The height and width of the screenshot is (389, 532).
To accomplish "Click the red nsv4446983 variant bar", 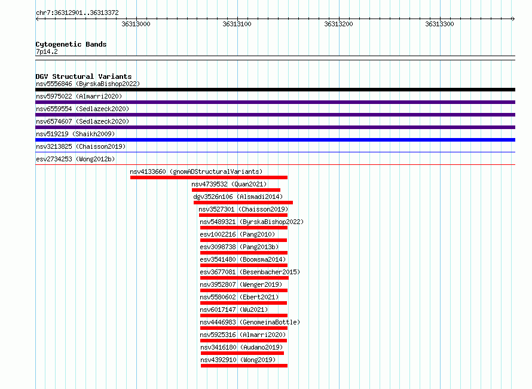I will 244,328.
